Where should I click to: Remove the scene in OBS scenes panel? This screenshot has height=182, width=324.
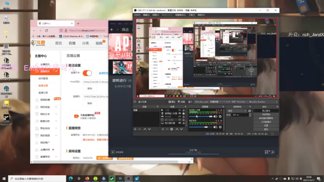coord(140,129)
